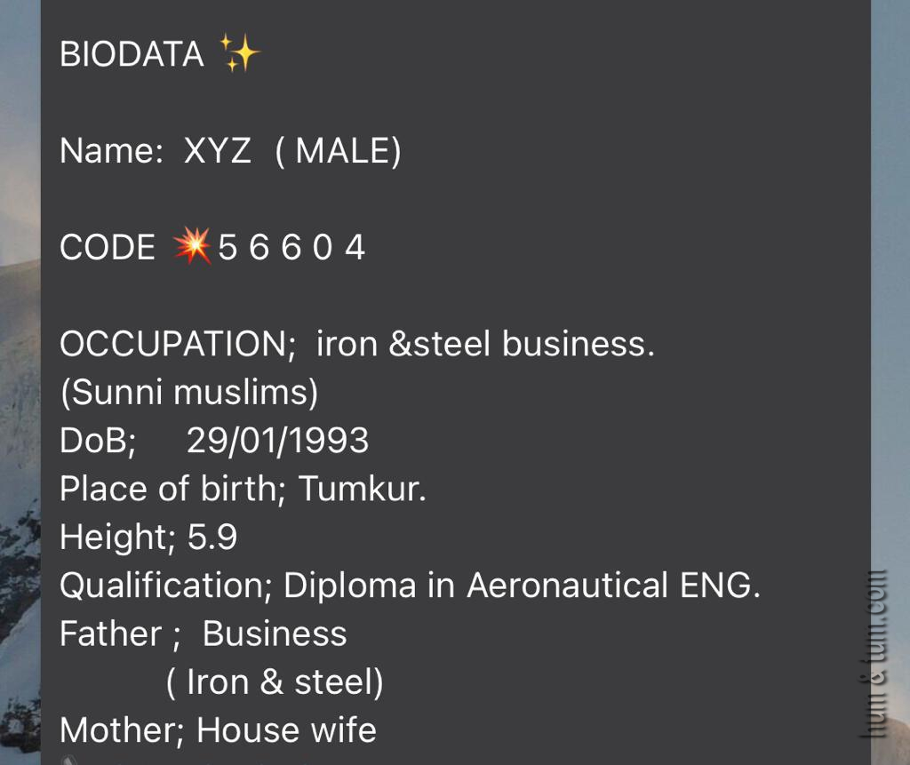Select the Name: XYZ text
This screenshot has width=910, height=765.
pyautogui.click(x=156, y=151)
